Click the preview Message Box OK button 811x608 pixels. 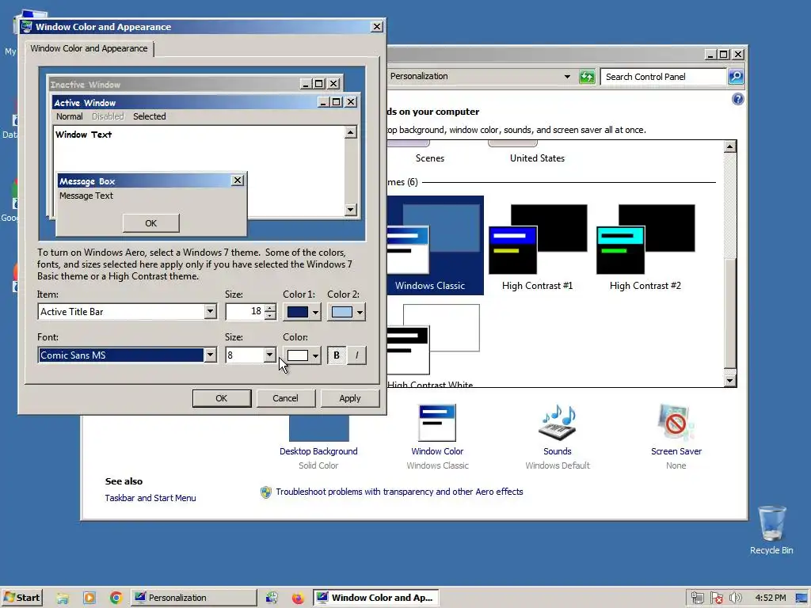click(x=151, y=223)
